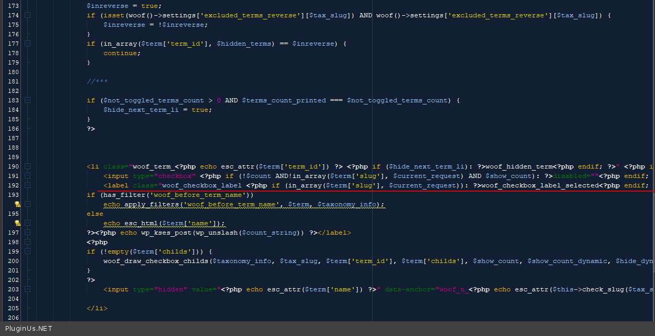The height and width of the screenshot is (336, 655).
Task: Collapse the in_array if-block at line 177
Action: [x=27, y=44]
